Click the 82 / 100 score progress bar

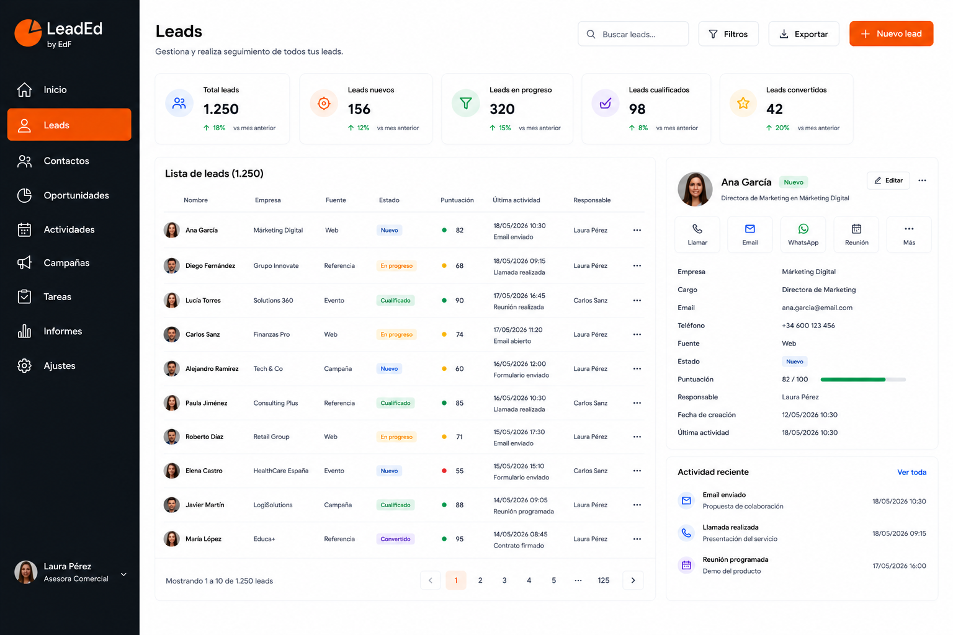863,380
